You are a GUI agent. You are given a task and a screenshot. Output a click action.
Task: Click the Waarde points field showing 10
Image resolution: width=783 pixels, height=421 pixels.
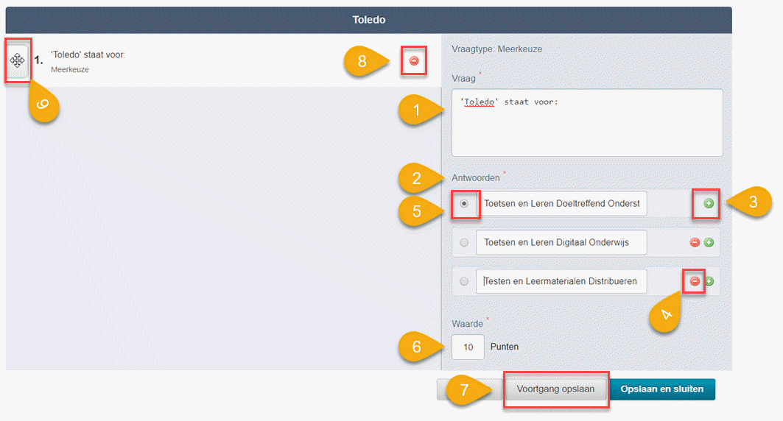tap(468, 347)
